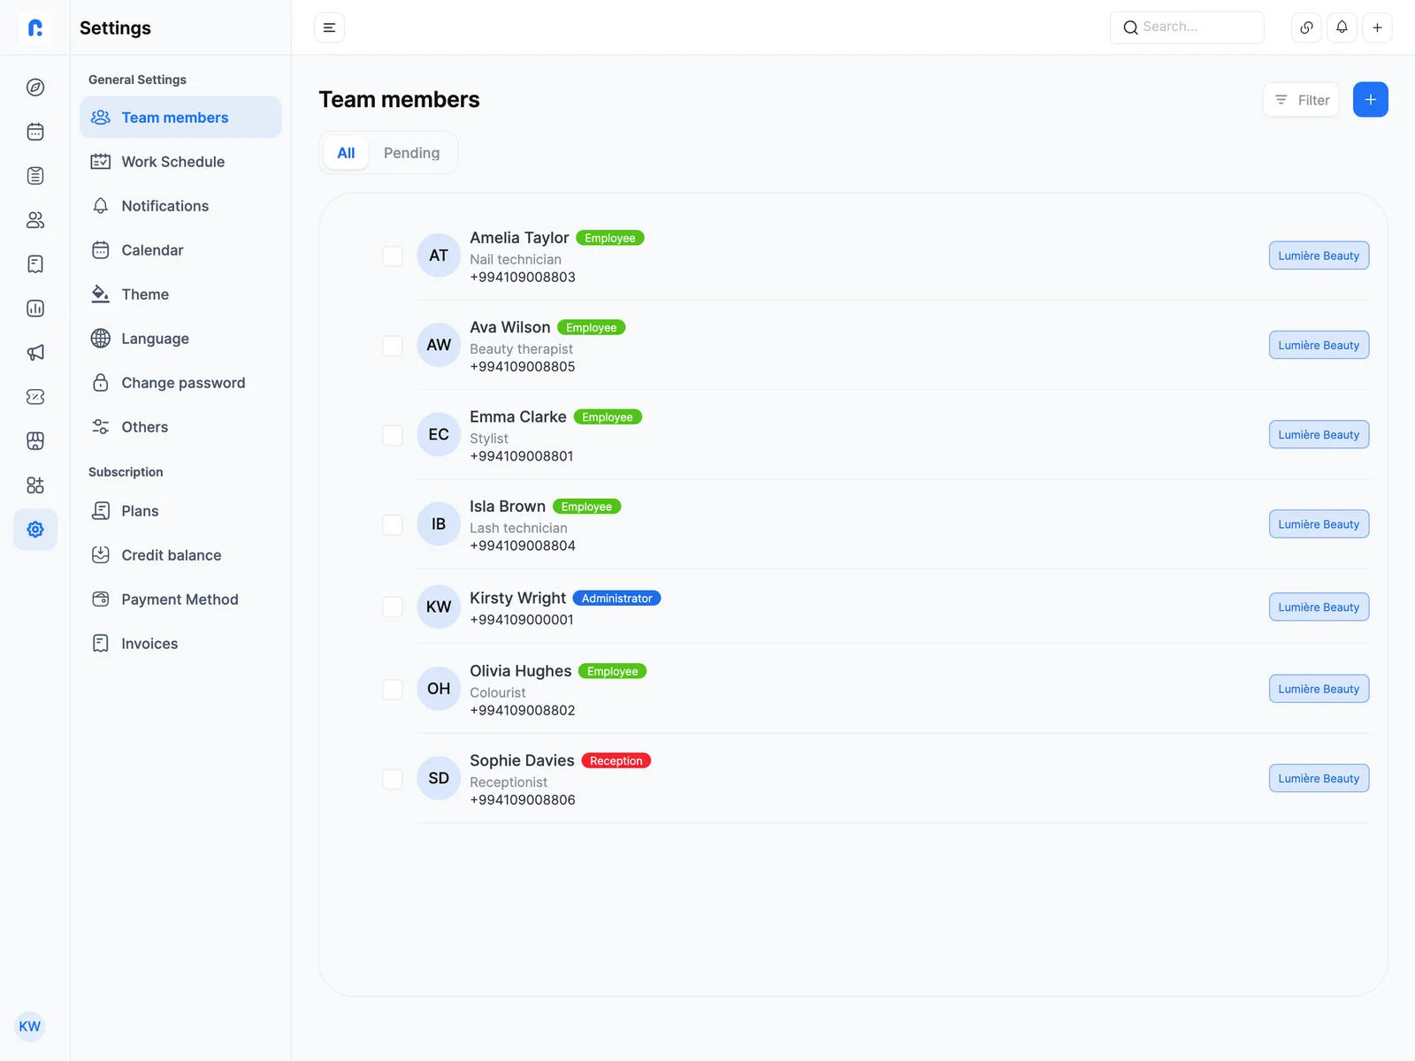Open Credit balance page
This screenshot has width=1415, height=1061.
coord(180,555)
